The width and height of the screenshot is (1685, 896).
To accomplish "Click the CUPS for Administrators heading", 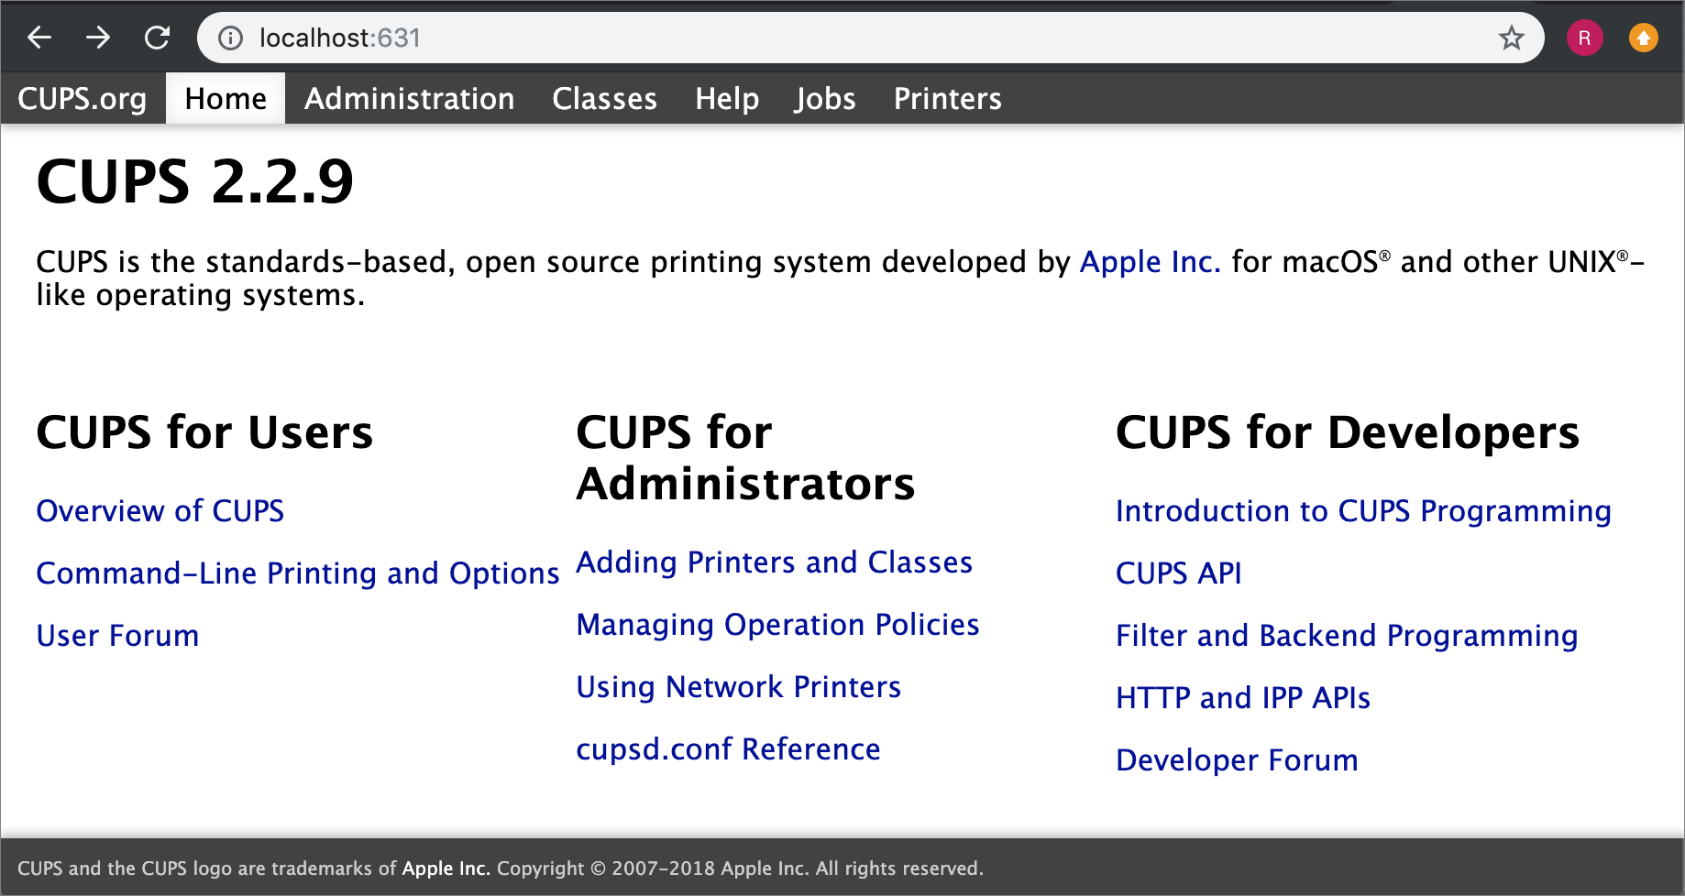I will [x=745, y=457].
